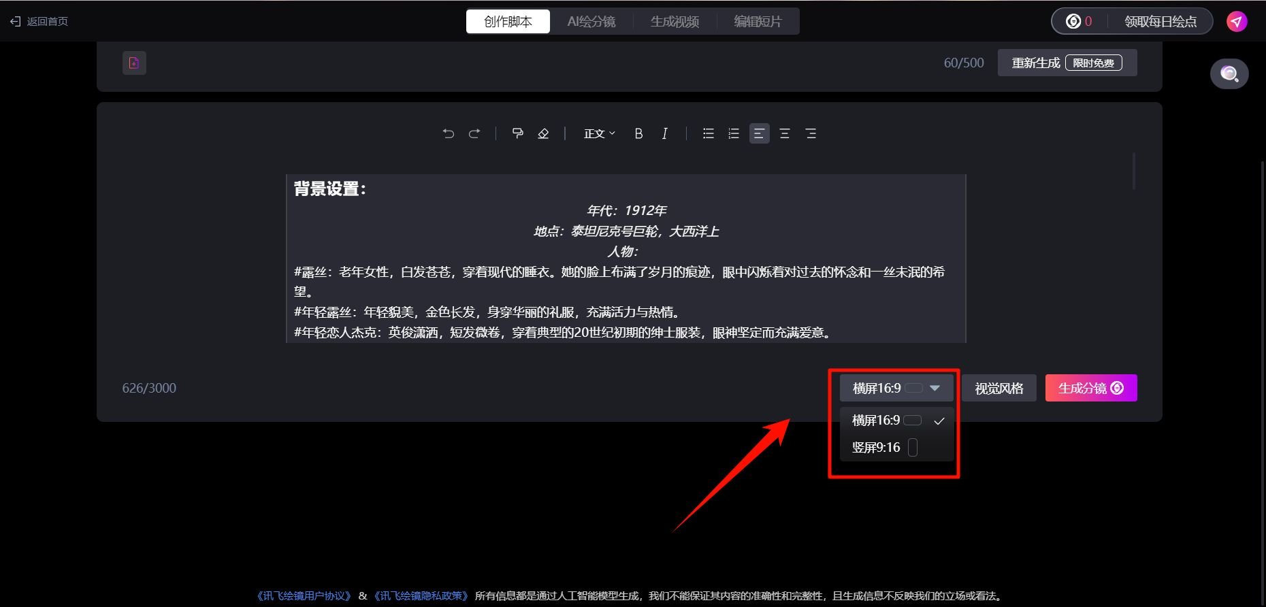The width and height of the screenshot is (1266, 607).
Task: Set text alignment to center
Action: 784,133
